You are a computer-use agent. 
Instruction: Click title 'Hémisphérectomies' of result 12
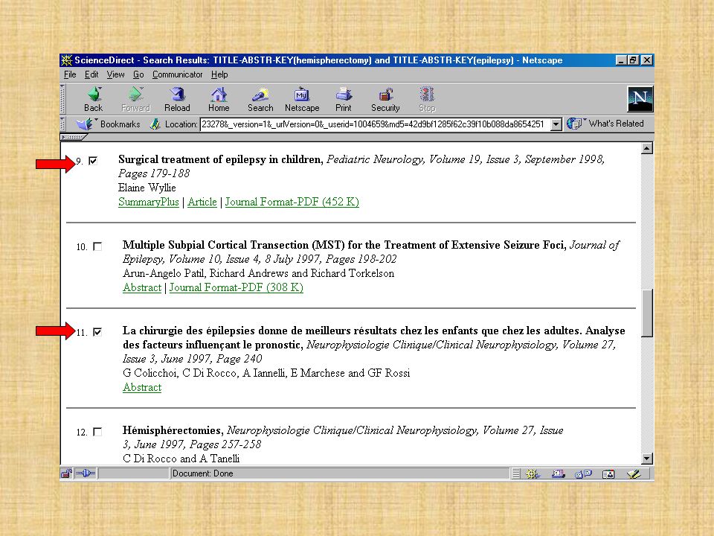pyautogui.click(x=172, y=430)
